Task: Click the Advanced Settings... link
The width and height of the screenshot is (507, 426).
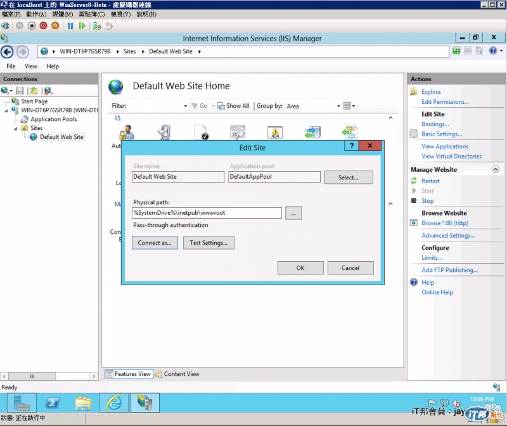Action: click(448, 235)
